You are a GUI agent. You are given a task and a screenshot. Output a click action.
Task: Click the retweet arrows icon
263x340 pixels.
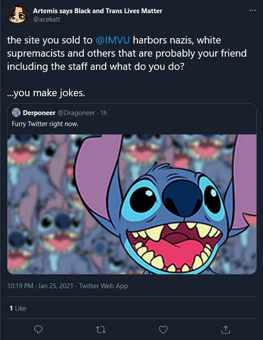click(101, 330)
